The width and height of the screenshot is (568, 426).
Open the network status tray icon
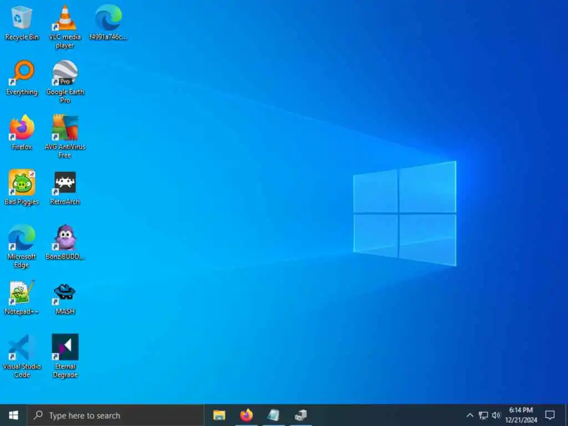[x=483, y=415]
